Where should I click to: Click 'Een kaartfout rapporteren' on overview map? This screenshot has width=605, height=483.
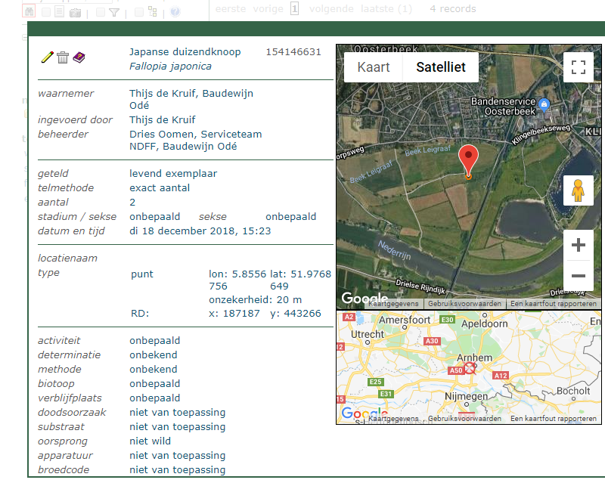click(x=554, y=419)
